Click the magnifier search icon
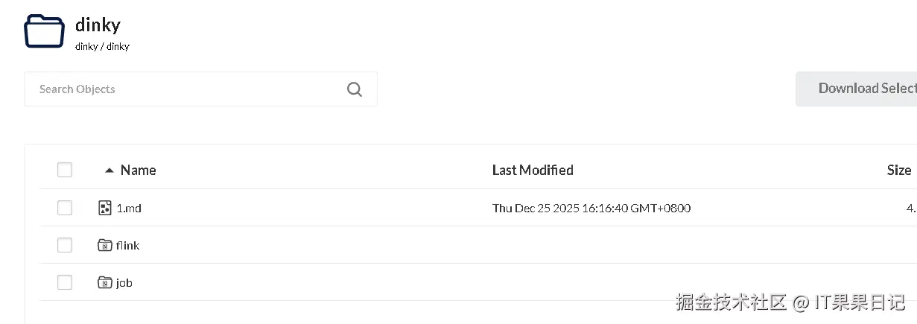The image size is (917, 324). click(x=355, y=89)
